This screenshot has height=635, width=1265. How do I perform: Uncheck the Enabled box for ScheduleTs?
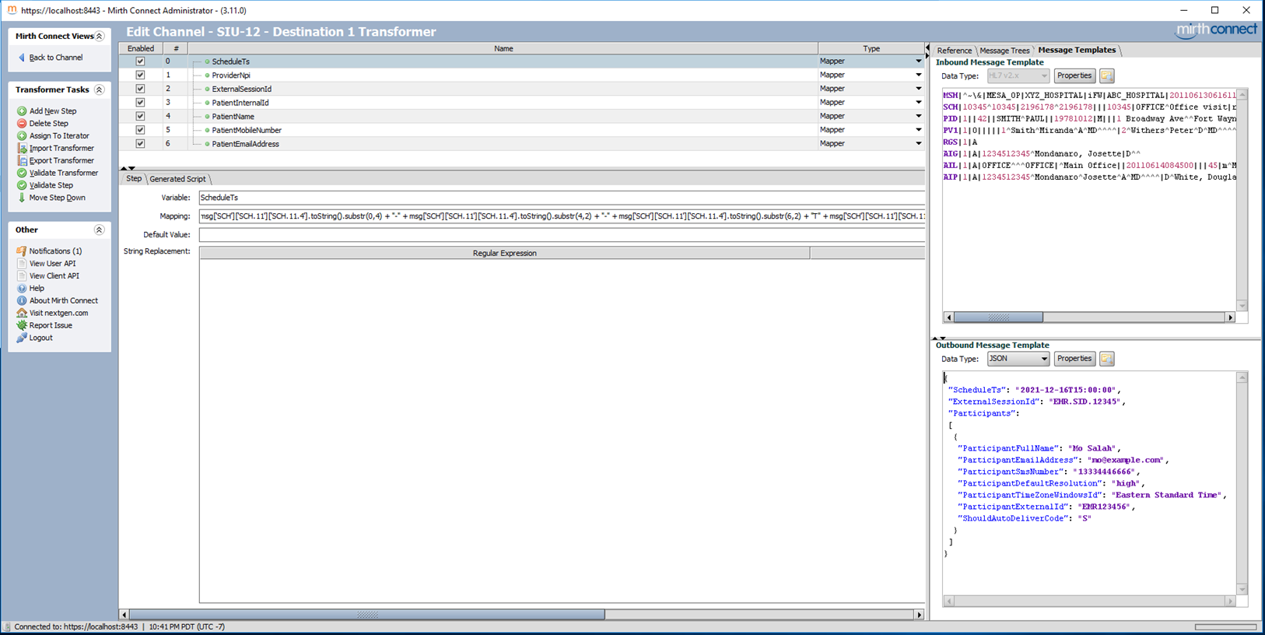coord(140,61)
